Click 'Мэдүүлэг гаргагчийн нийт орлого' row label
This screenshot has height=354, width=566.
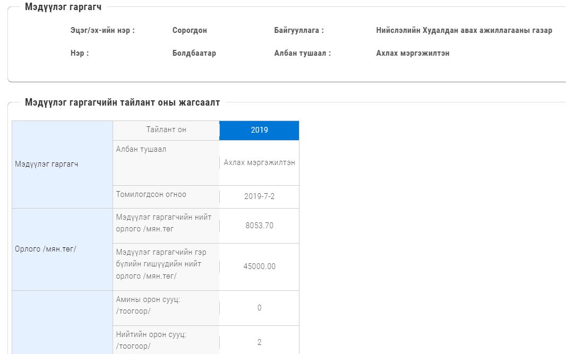coord(166,226)
